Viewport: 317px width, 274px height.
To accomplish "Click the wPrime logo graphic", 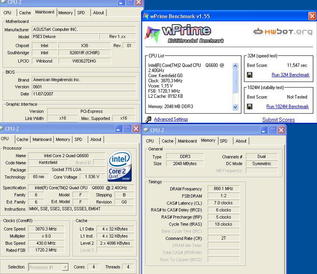I will (x=184, y=34).
